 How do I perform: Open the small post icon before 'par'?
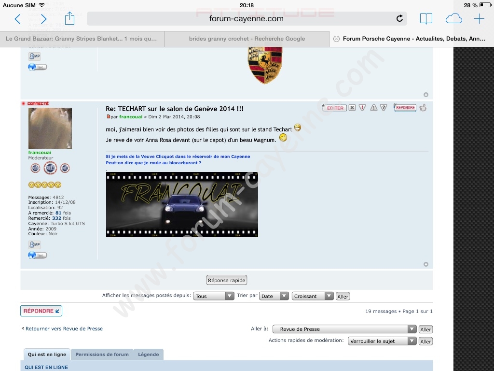click(x=108, y=117)
